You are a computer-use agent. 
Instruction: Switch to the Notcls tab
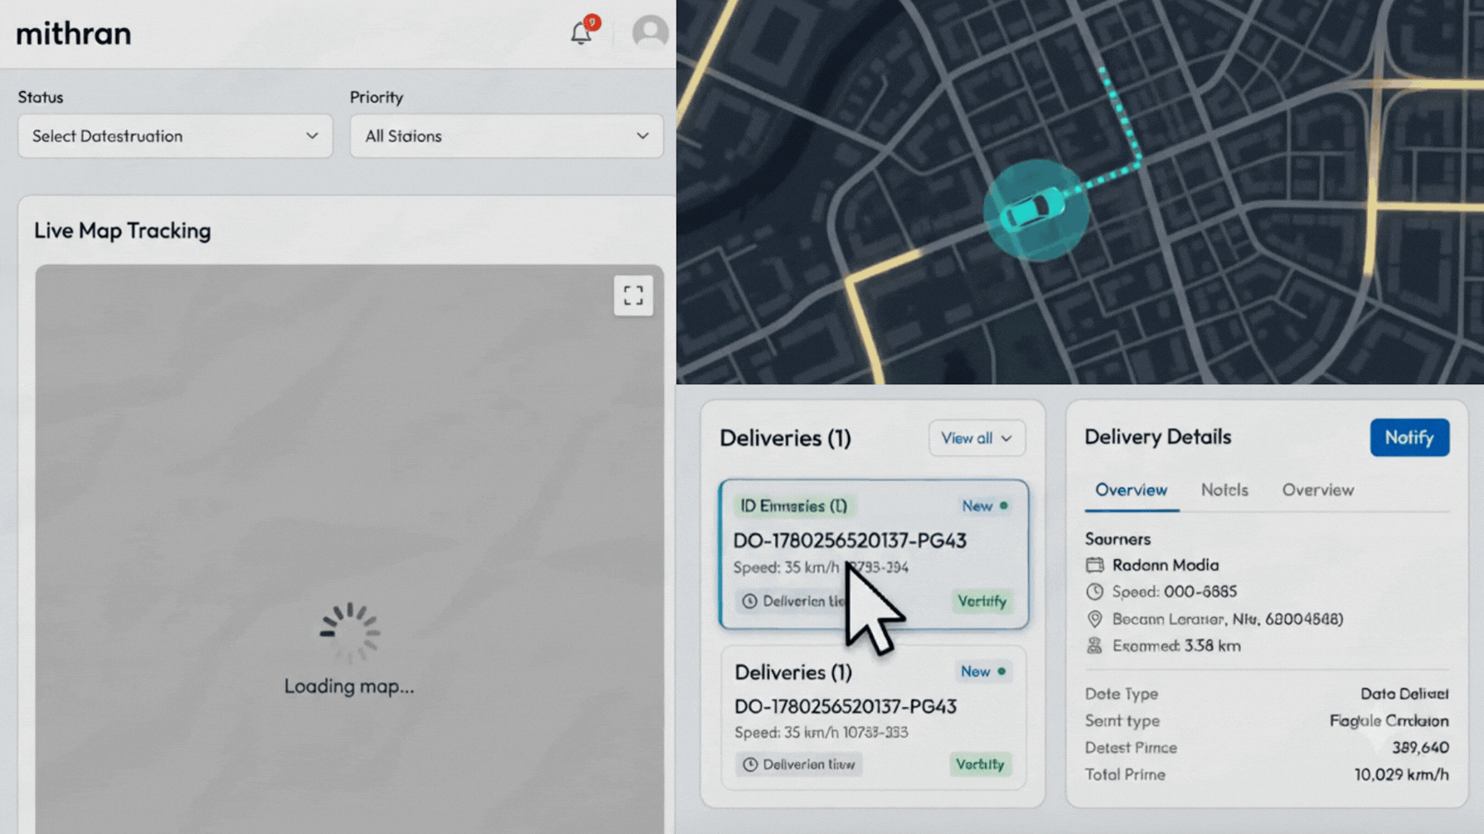(x=1225, y=489)
